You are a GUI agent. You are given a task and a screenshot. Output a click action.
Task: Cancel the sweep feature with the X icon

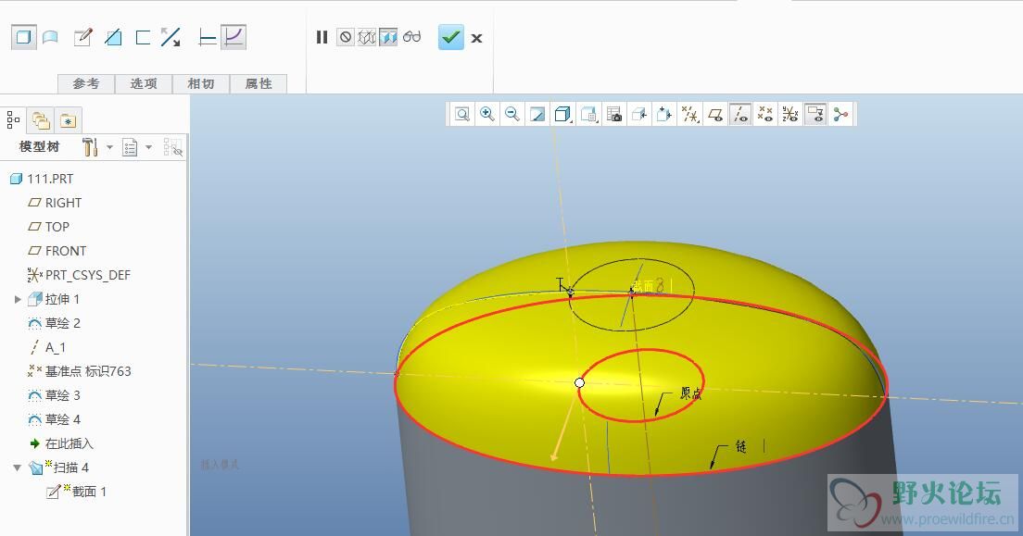coord(476,38)
